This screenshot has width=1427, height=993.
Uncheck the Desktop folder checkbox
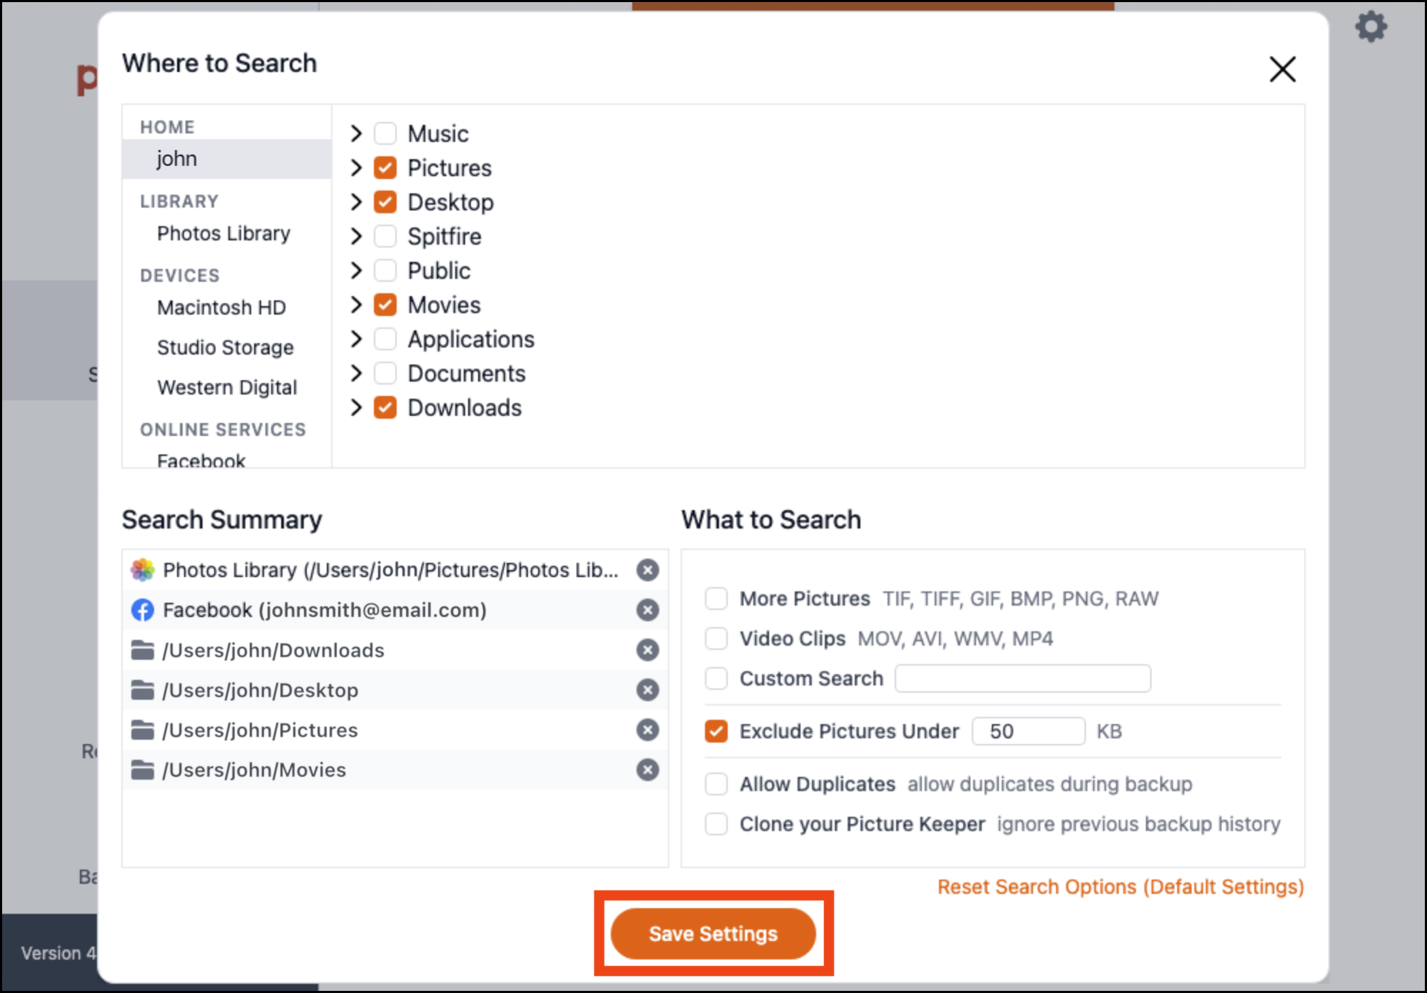point(385,202)
